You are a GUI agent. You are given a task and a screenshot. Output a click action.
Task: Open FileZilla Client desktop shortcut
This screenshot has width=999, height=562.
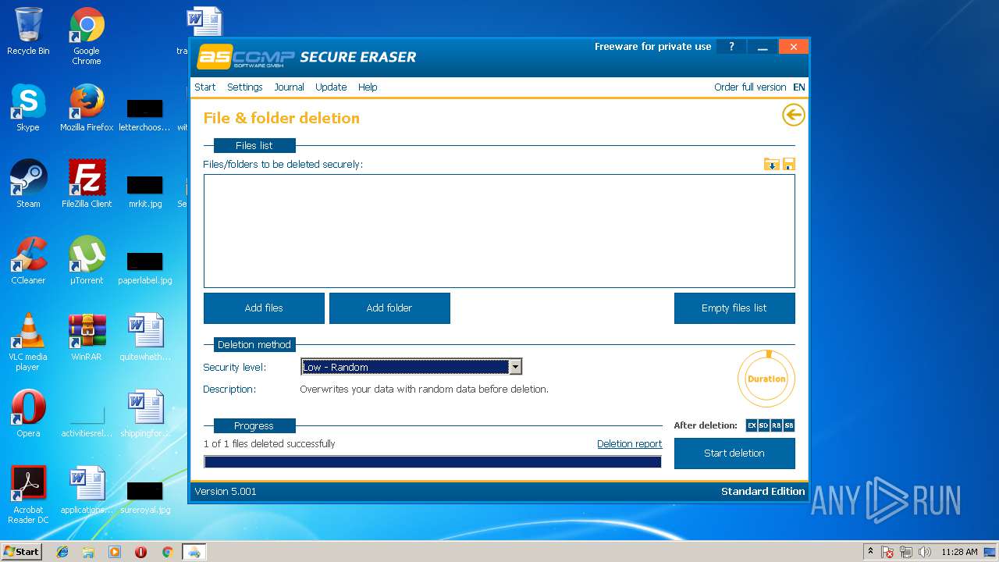pyautogui.click(x=87, y=184)
